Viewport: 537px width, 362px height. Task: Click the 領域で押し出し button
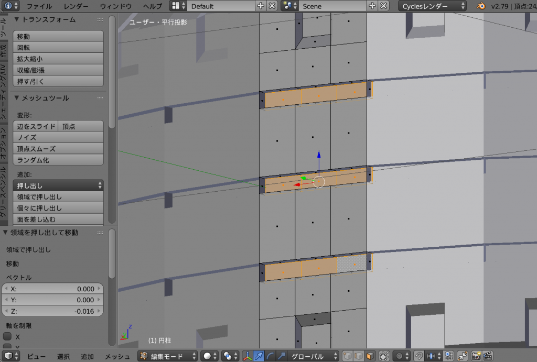pyautogui.click(x=58, y=197)
